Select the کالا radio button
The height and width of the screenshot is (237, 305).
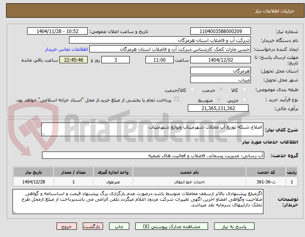coord(244,89)
